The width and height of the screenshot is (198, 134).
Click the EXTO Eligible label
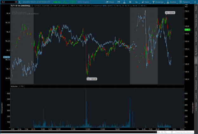coord(83,2)
